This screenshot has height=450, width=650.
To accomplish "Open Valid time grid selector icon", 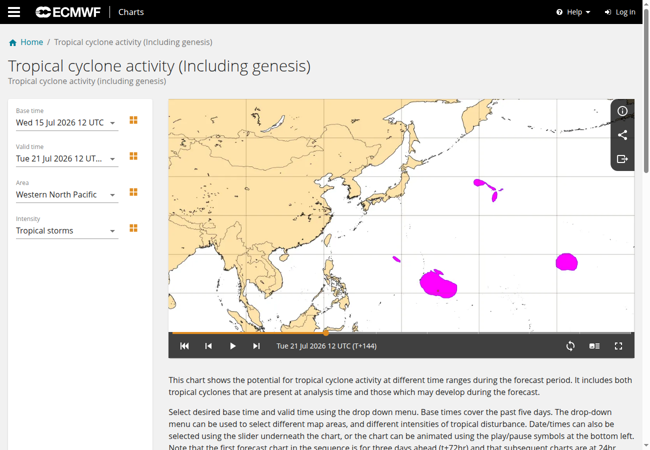I will [133, 156].
